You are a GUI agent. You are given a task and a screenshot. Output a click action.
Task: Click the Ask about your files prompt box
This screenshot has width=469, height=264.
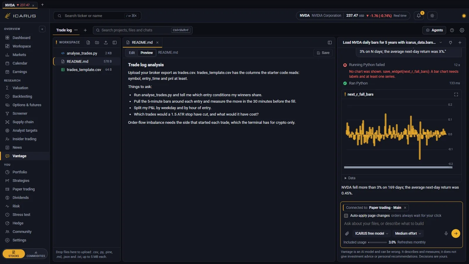click(402, 224)
